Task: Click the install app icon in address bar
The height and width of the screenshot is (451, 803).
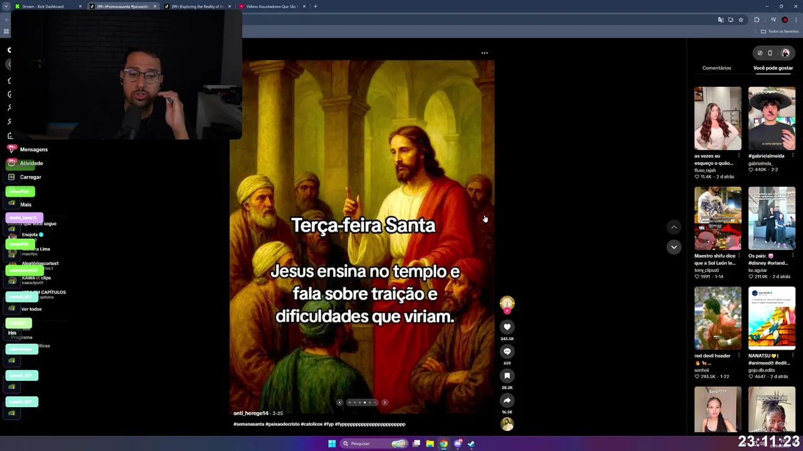Action: pyautogui.click(x=731, y=20)
